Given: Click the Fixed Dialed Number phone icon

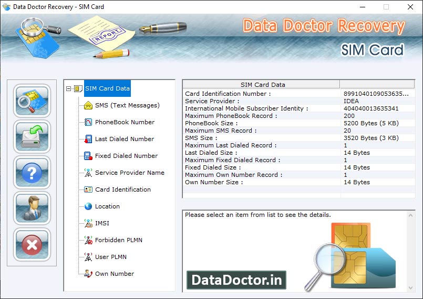Looking at the screenshot, I should 88,156.
